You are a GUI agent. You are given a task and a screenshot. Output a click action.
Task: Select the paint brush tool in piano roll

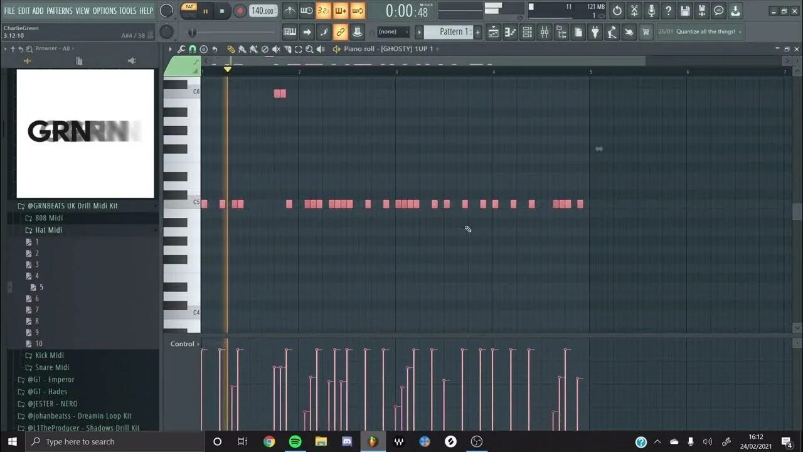click(x=242, y=48)
